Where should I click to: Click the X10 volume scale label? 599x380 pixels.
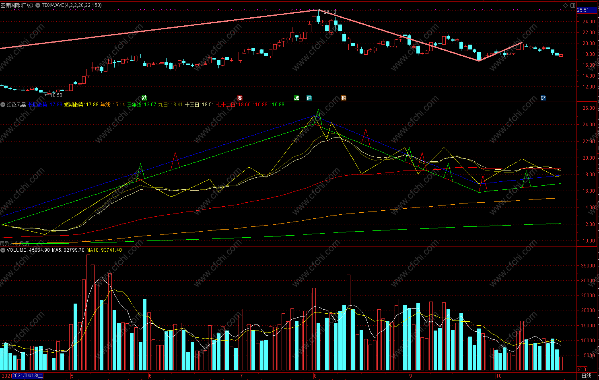582,370
